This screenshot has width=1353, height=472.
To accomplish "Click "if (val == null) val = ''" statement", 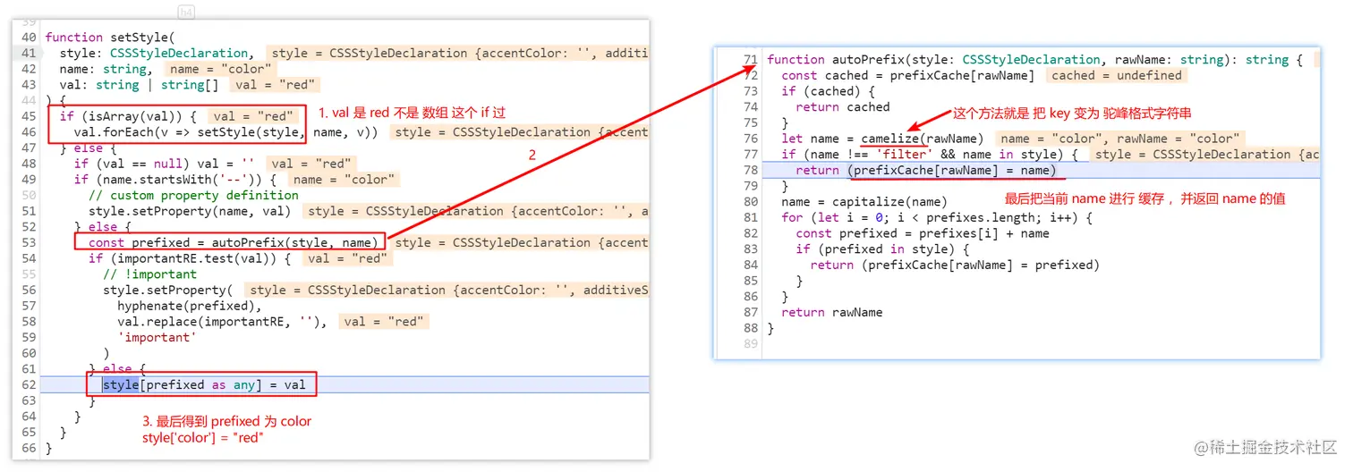I will click(x=164, y=164).
